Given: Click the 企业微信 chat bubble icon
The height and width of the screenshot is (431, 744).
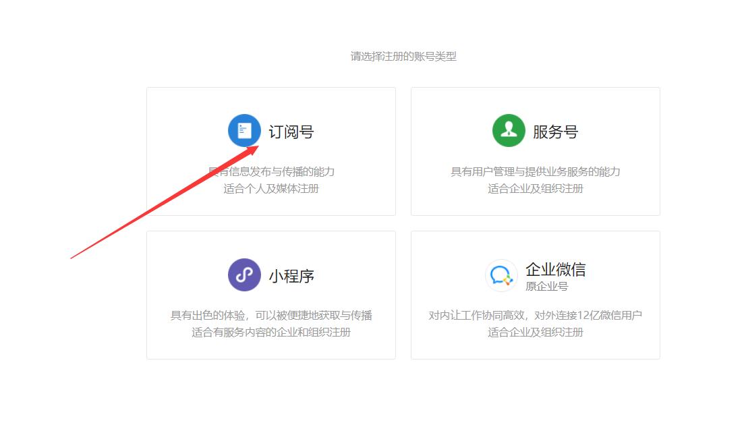Looking at the screenshot, I should pyautogui.click(x=500, y=275).
